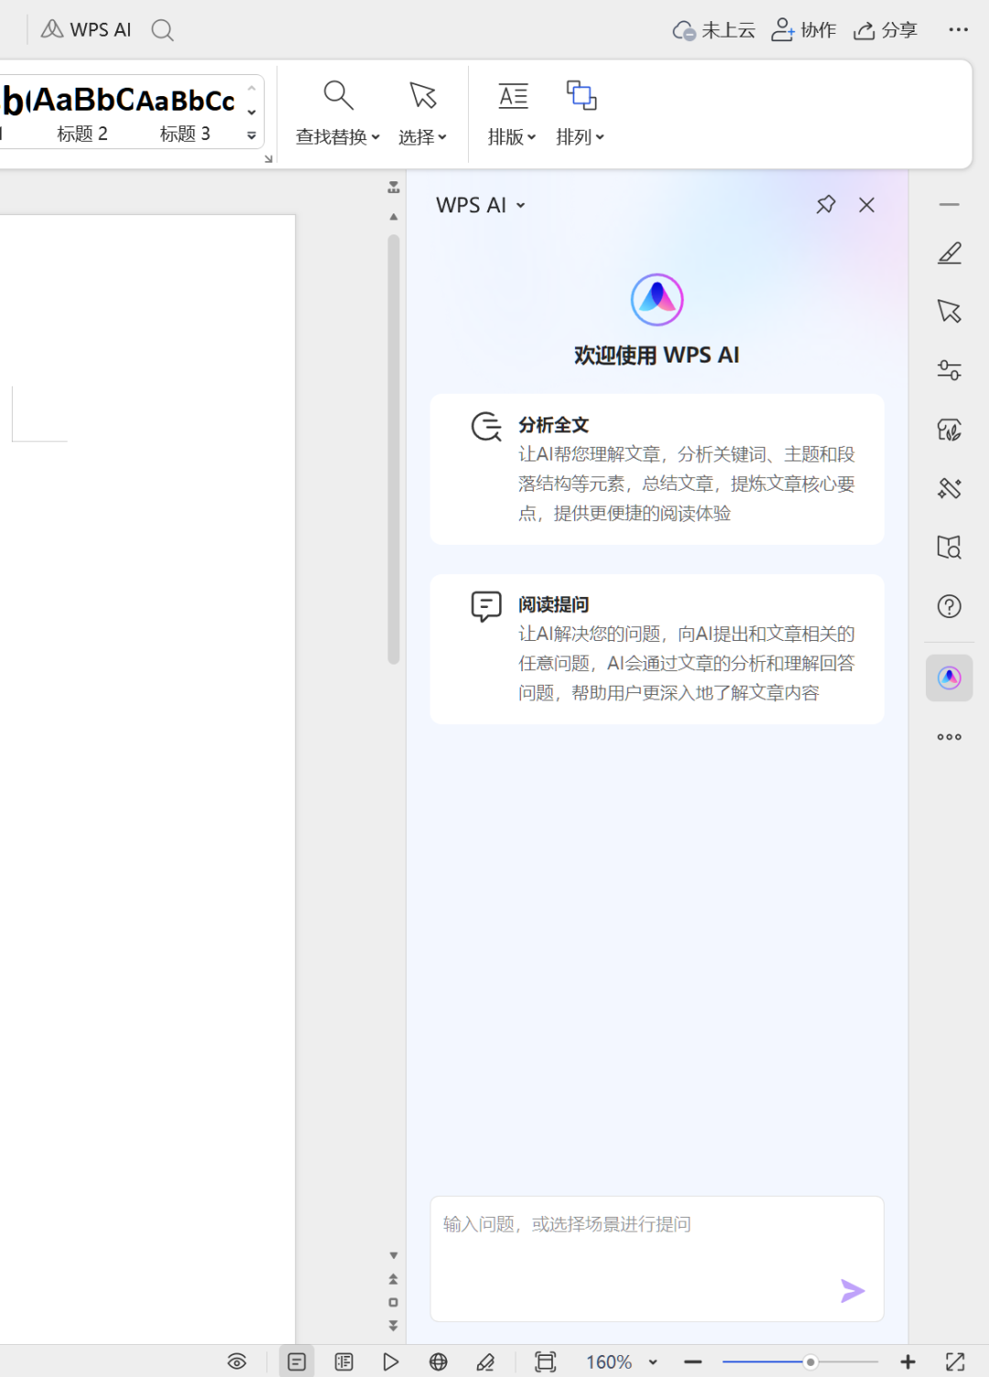This screenshot has width=989, height=1377.
Task: Click the scroll down arrow of document
Action: [x=394, y=1256]
